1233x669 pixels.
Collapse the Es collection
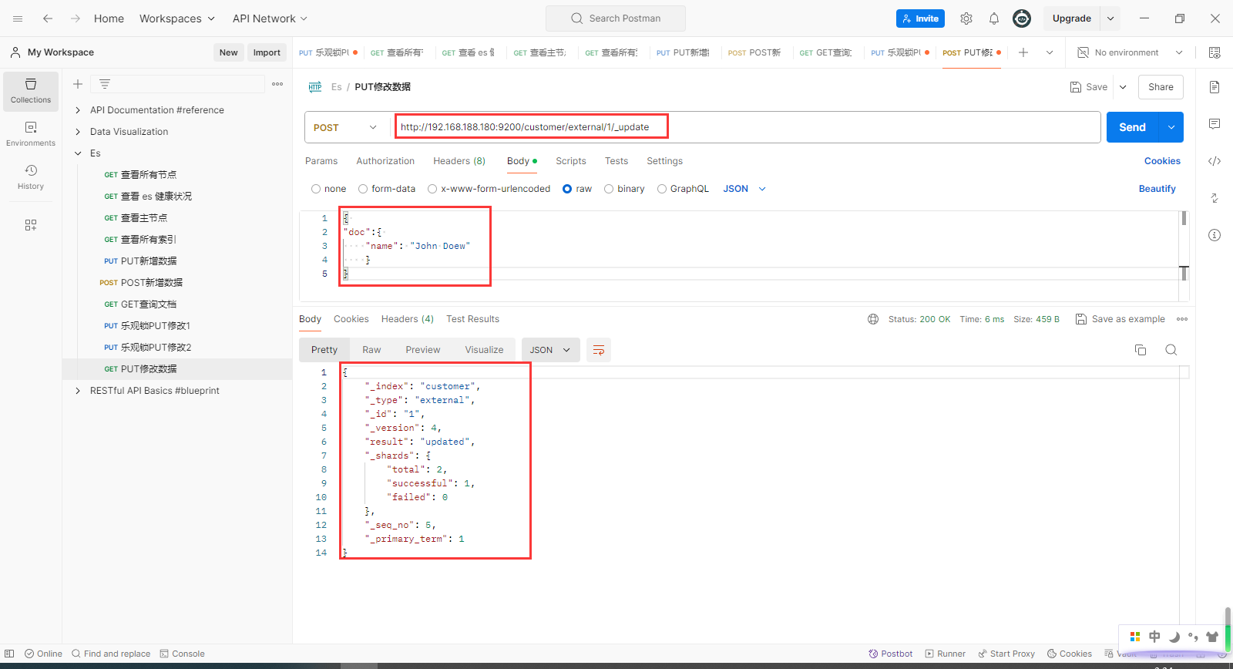click(78, 153)
